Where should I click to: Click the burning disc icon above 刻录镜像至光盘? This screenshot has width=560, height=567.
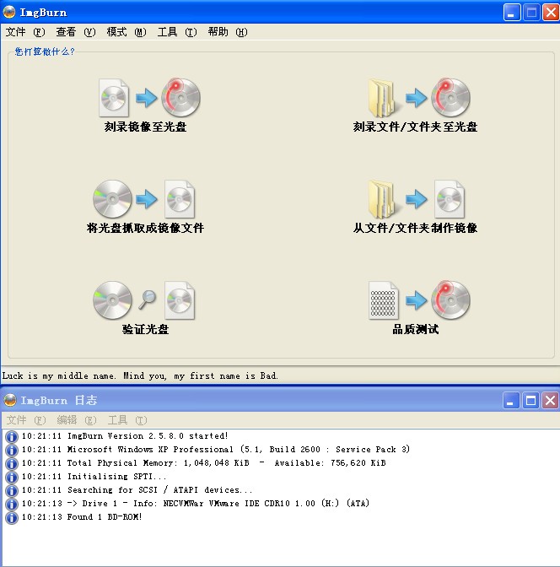coord(180,97)
